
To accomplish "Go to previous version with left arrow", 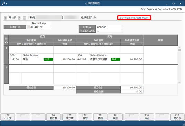I will point(5,18).
